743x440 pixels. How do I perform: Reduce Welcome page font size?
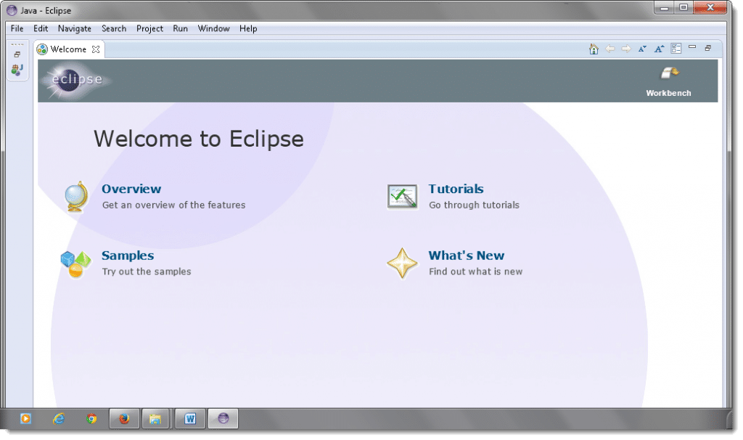[x=643, y=49]
